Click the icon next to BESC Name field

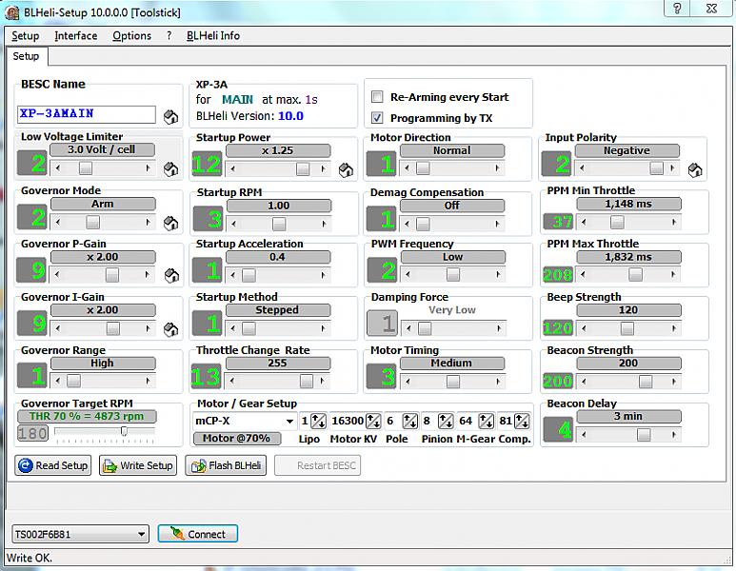170,116
